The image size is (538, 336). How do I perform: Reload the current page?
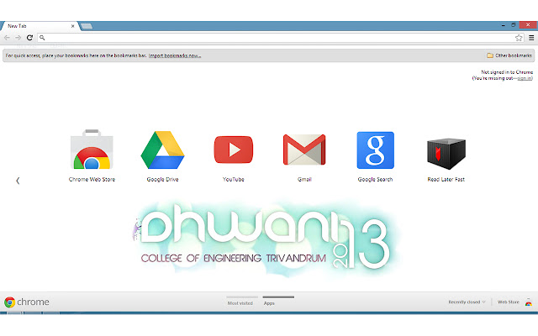pyautogui.click(x=30, y=38)
